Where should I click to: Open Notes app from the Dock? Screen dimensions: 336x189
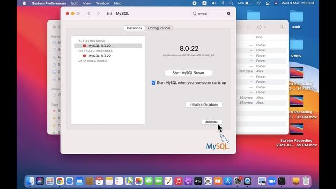click(x=109, y=181)
